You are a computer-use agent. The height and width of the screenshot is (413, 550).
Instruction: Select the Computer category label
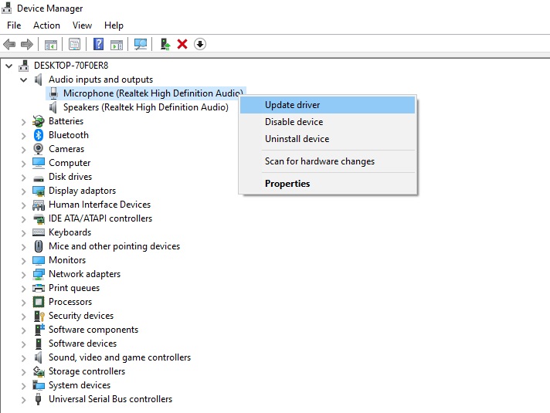(x=70, y=163)
